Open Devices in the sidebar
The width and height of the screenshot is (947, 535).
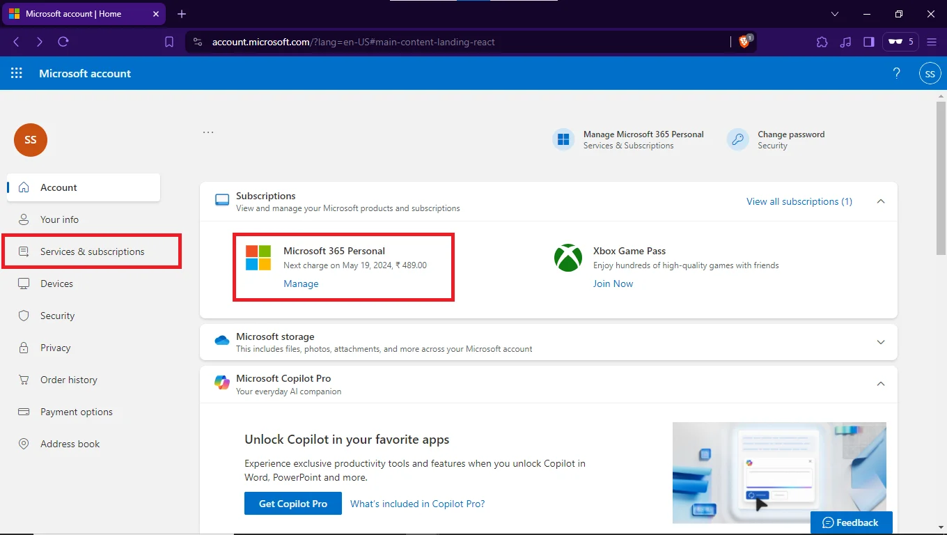84,284
